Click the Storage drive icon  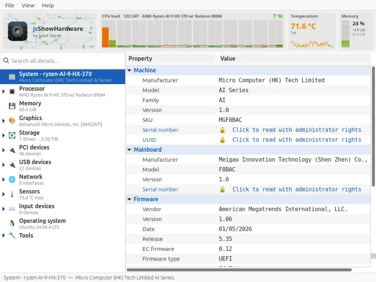pyautogui.click(x=12, y=135)
